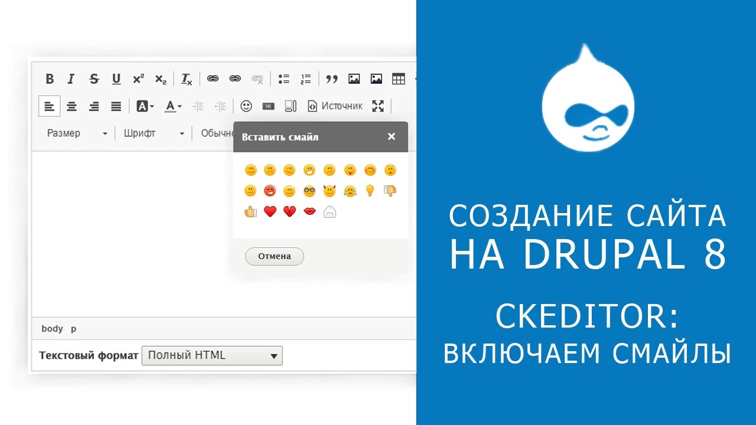Click the Drupal drop logo
The image size is (756, 425).
588,98
